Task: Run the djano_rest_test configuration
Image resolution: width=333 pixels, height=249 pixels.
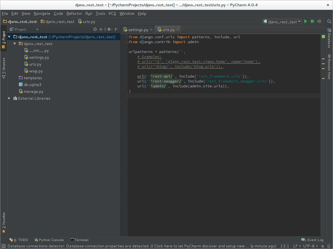Action: click(305, 21)
